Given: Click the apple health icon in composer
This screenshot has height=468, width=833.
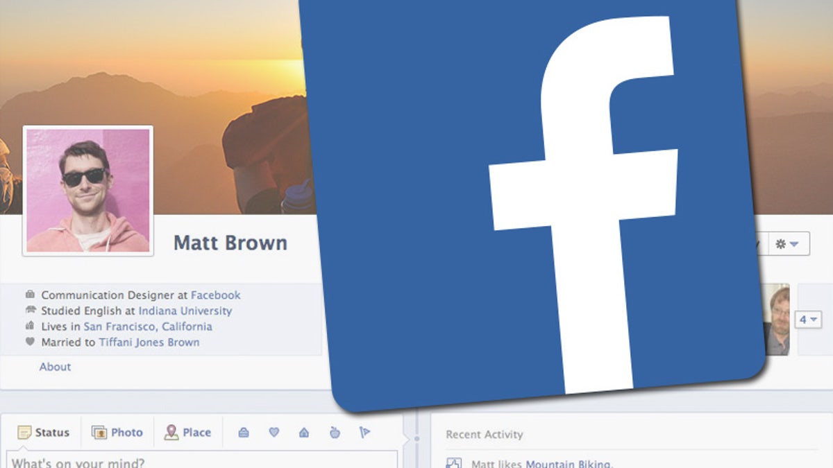Looking at the screenshot, I should (335, 433).
